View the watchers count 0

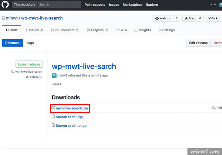pos(177,18)
